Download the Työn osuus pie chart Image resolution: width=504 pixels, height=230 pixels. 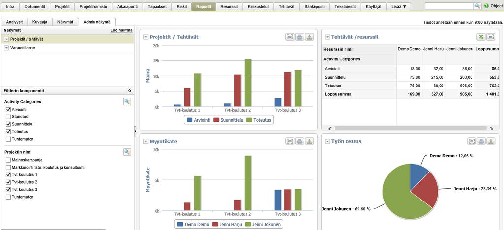point(491,141)
